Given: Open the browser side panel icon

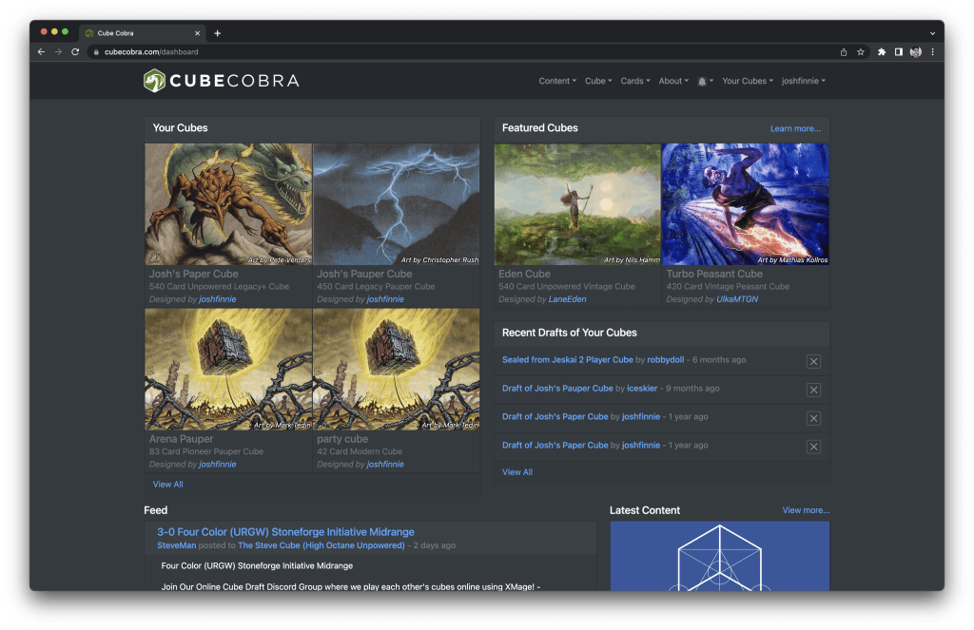Looking at the screenshot, I should click(x=897, y=51).
